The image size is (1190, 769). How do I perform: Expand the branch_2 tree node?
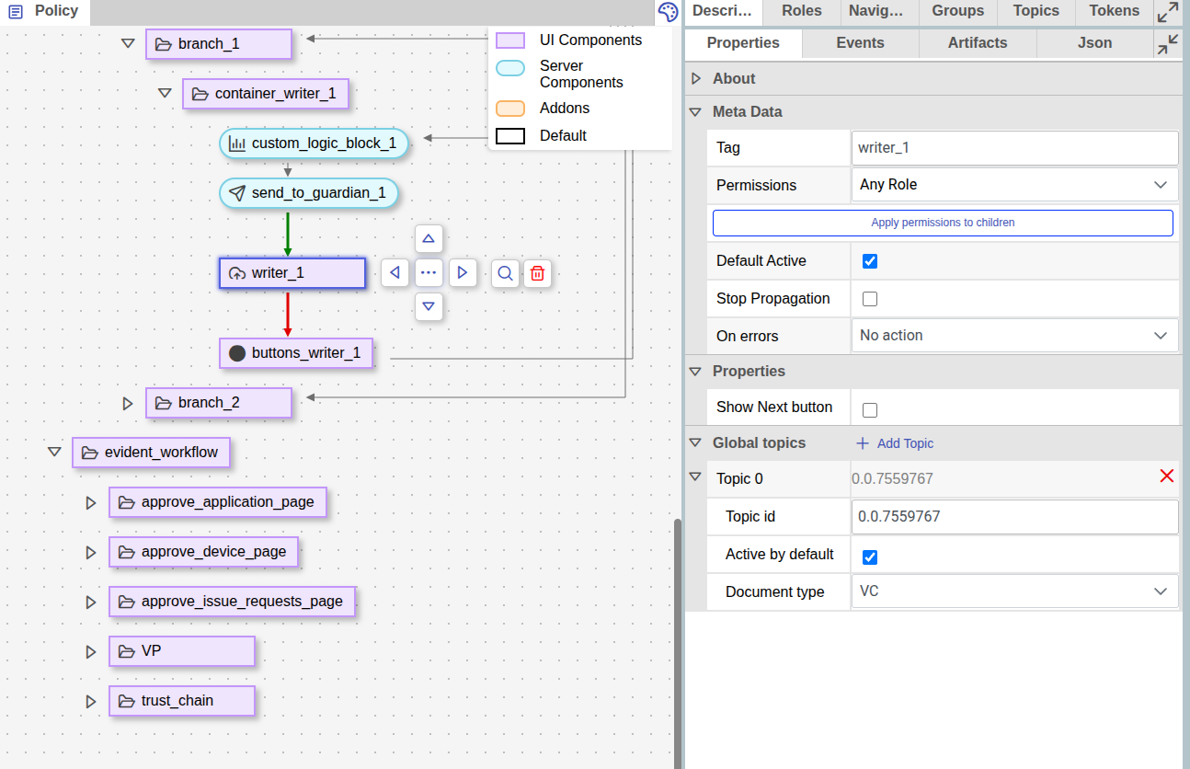coord(128,403)
